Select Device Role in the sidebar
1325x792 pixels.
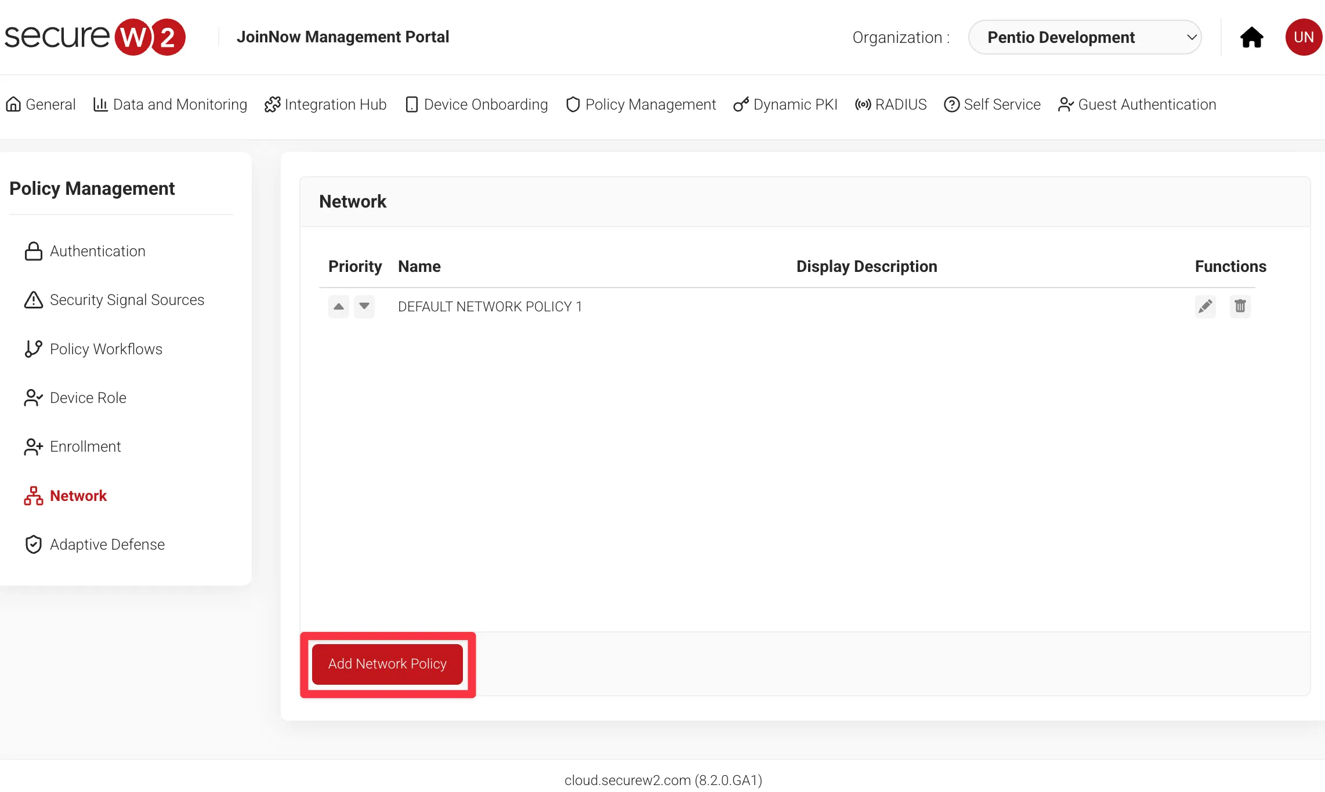(x=88, y=398)
